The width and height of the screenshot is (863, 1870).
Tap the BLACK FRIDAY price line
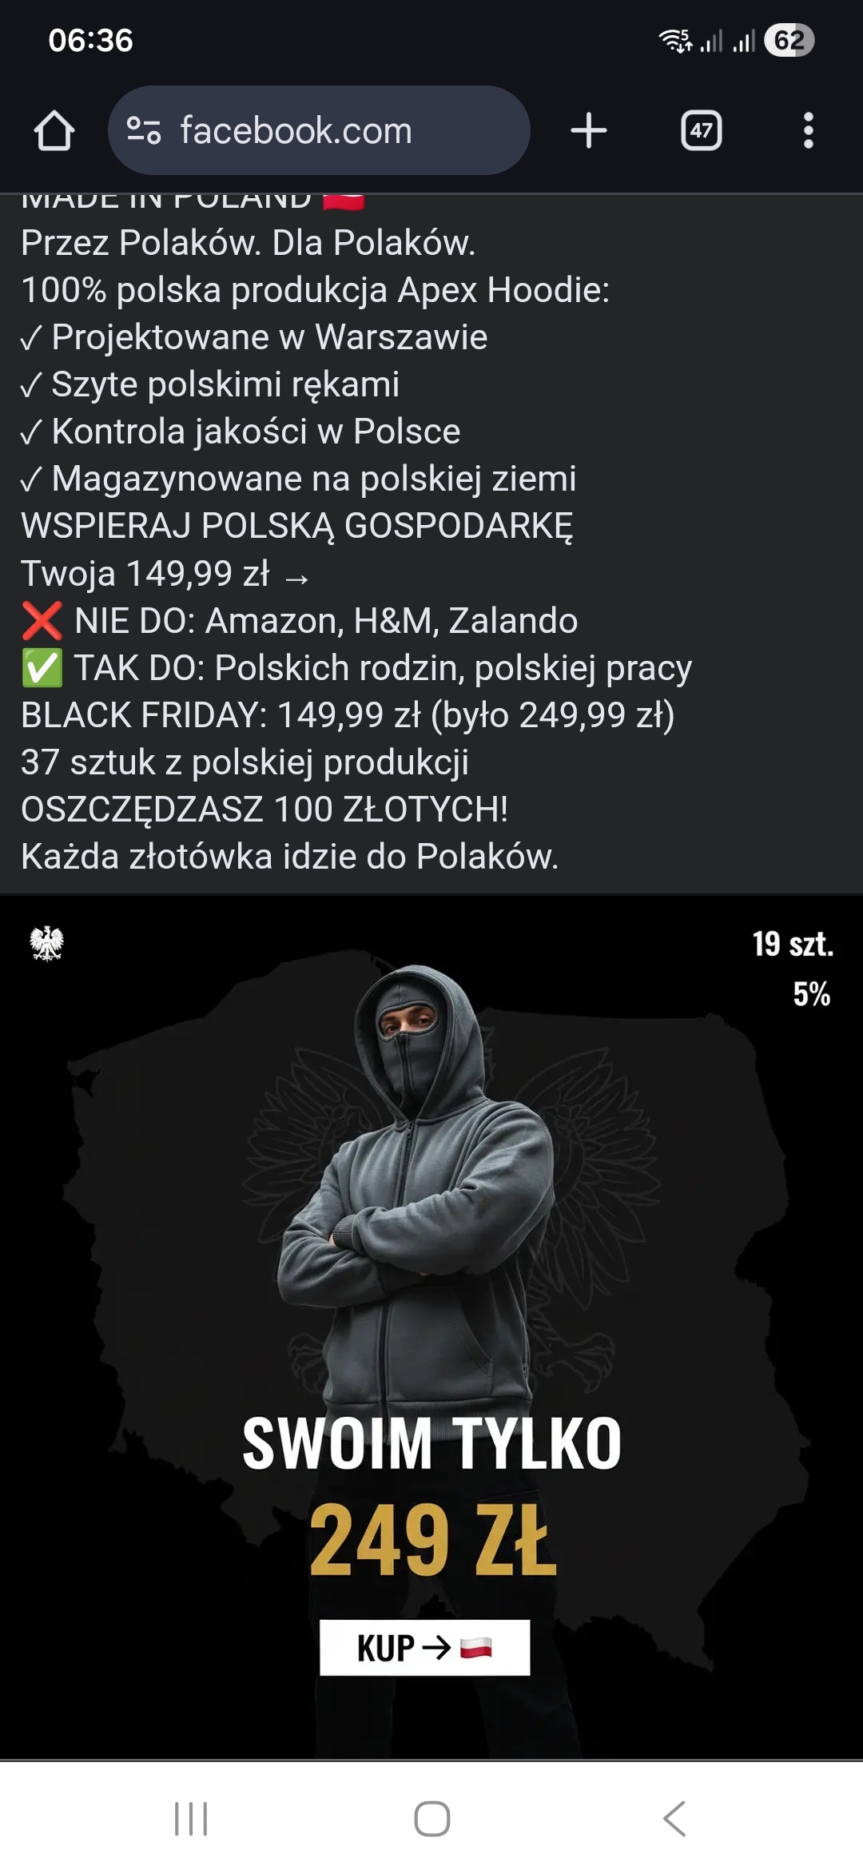click(x=348, y=715)
